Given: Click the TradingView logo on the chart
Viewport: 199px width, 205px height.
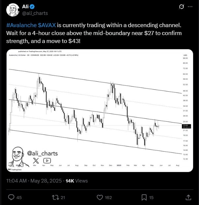Looking at the screenshot, I should (x=14, y=169).
